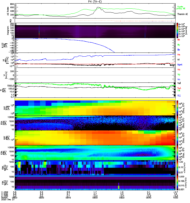Click the green "By" legend label
Viewport: 190px width, 203px height.
point(179,45)
